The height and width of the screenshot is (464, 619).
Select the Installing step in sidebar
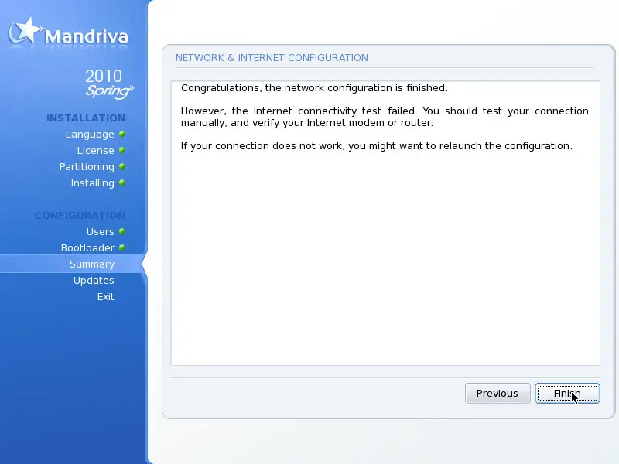click(92, 183)
